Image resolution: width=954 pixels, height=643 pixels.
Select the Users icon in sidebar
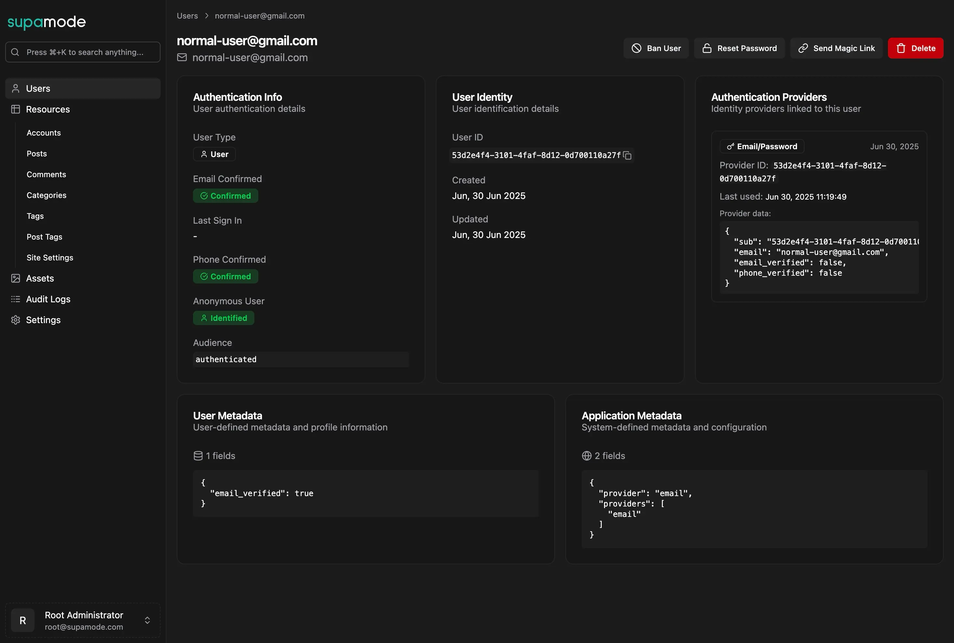(16, 88)
